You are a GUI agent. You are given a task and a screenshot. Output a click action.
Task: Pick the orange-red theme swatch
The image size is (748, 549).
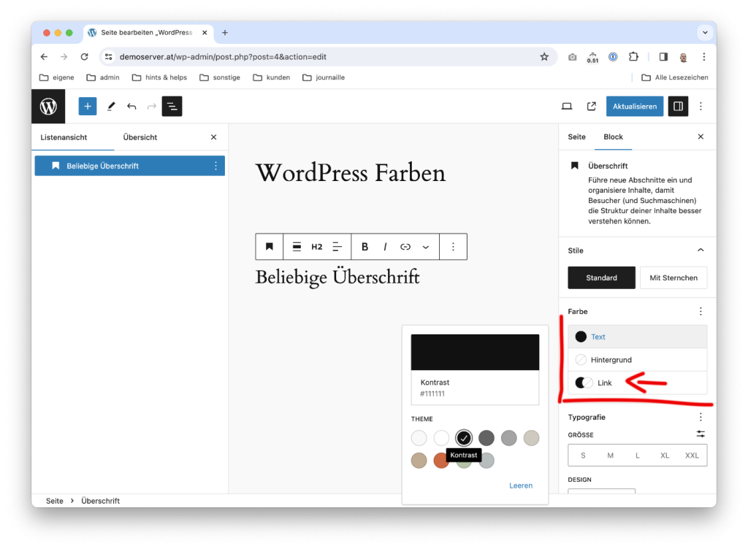click(x=440, y=461)
